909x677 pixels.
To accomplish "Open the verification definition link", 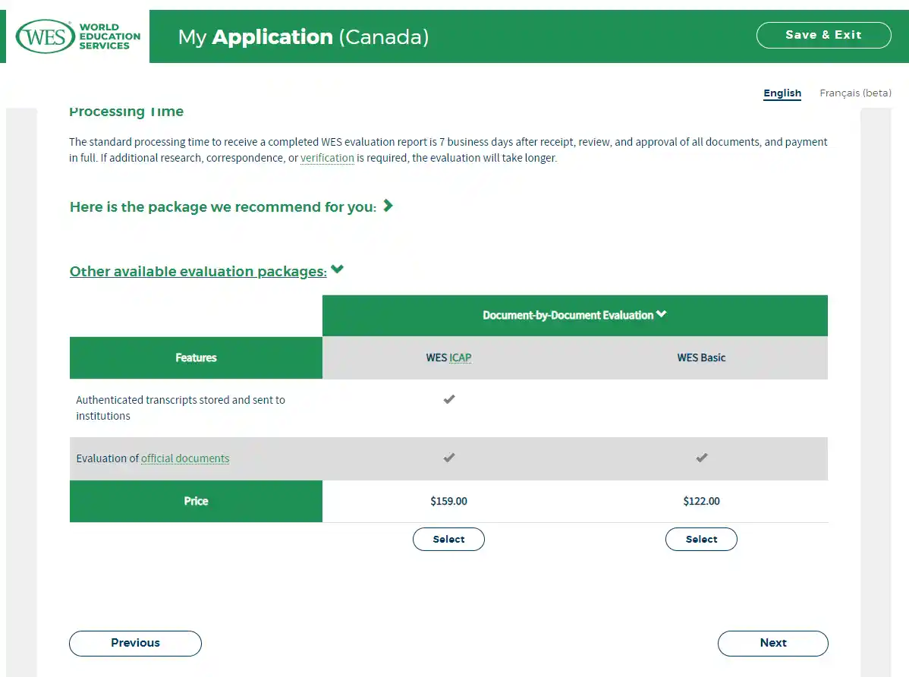I will [x=327, y=158].
